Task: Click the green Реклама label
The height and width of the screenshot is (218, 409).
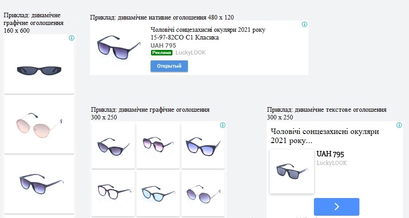Action: tap(162, 53)
